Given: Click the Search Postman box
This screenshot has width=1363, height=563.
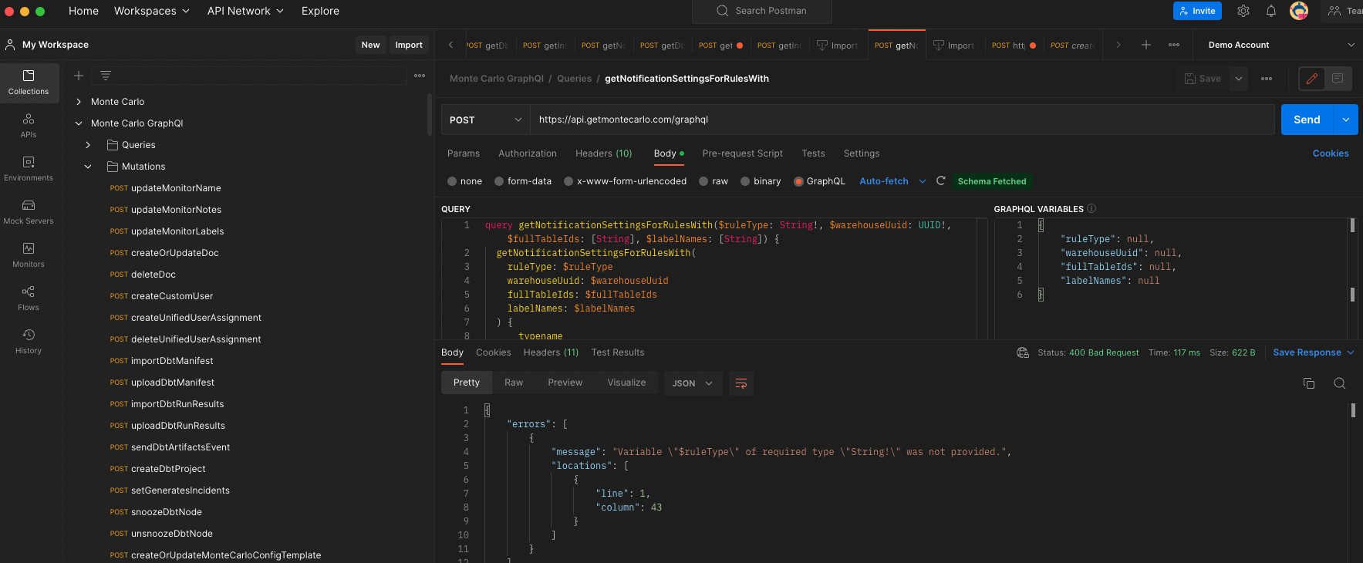Looking at the screenshot, I should (762, 11).
